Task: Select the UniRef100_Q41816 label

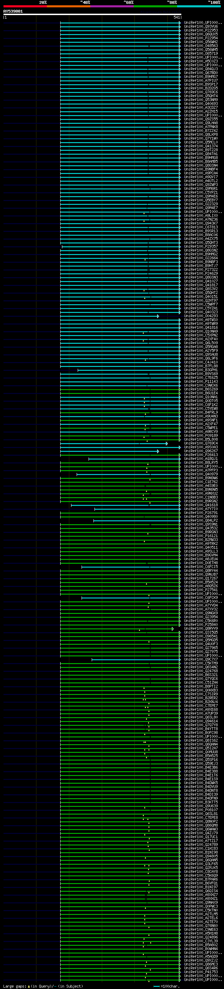Action: point(201,328)
